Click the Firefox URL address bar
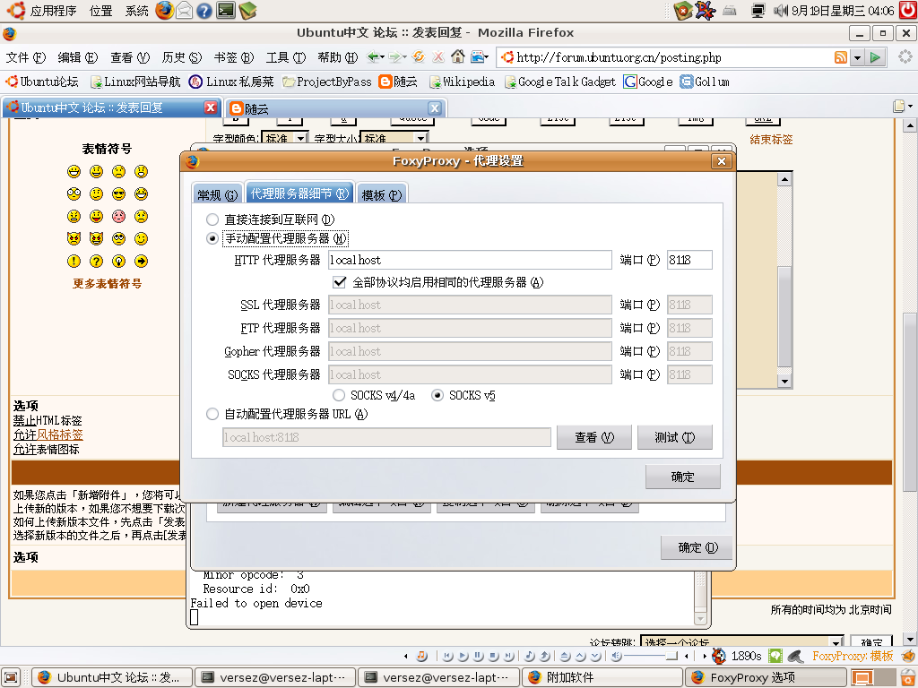This screenshot has width=918, height=688. 667,57
